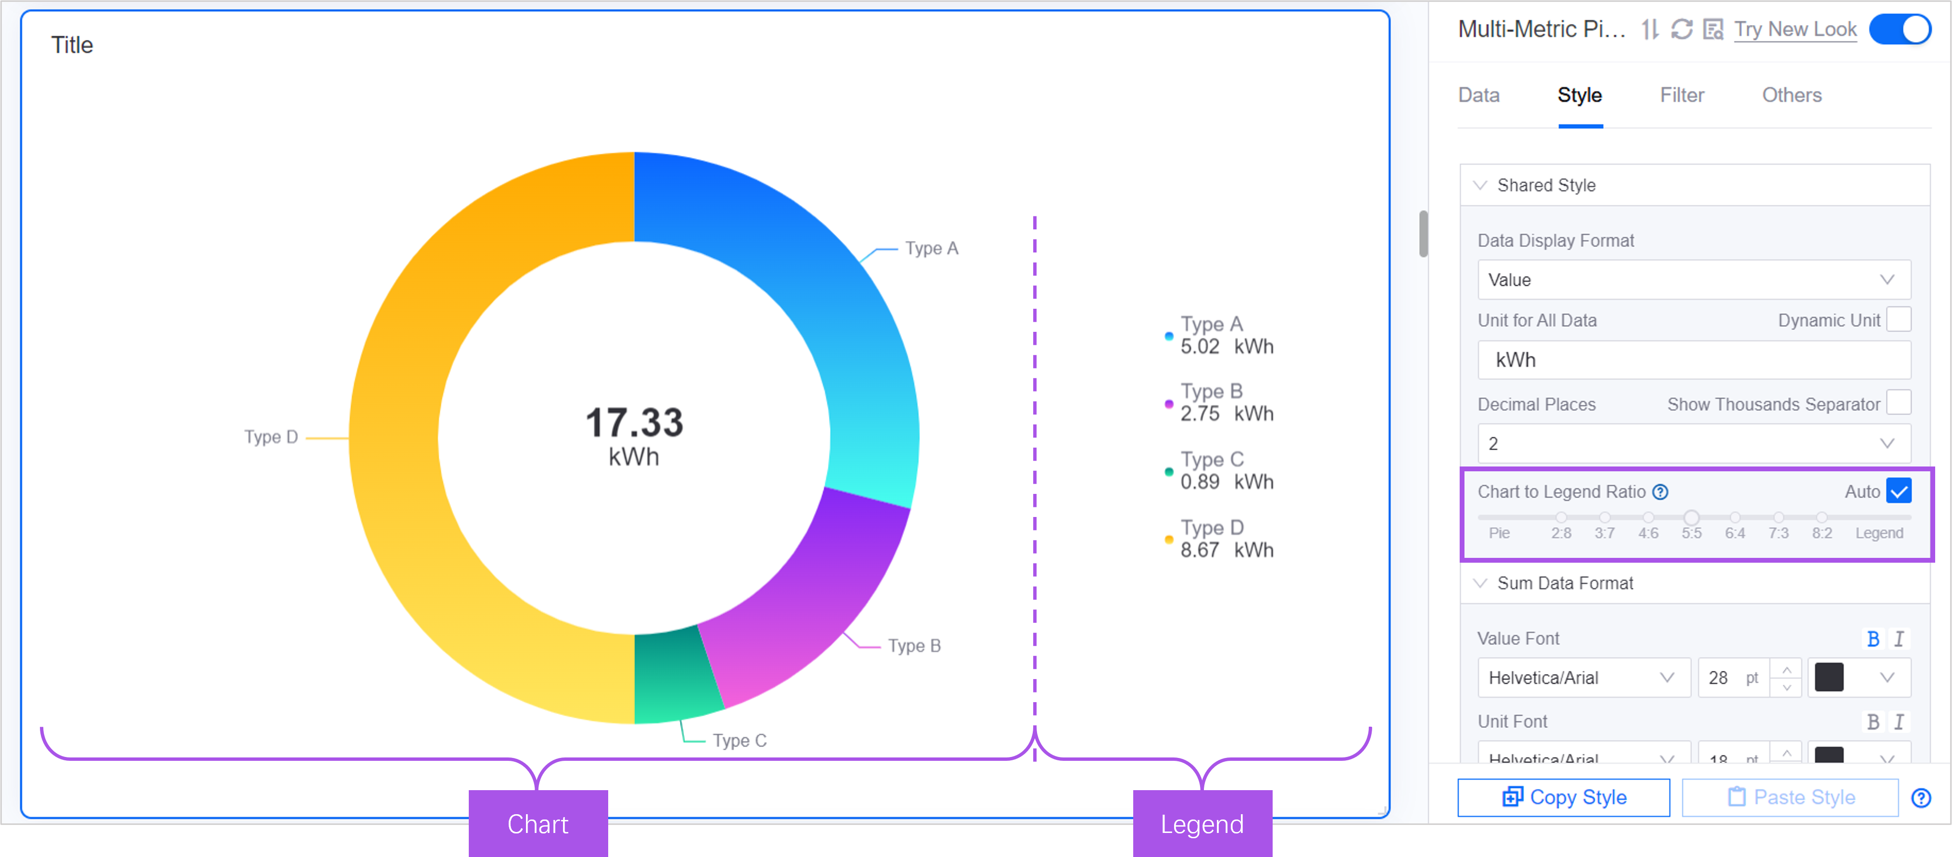
Task: Click help icon beside Chart to Legend Ratio
Action: click(x=1660, y=492)
